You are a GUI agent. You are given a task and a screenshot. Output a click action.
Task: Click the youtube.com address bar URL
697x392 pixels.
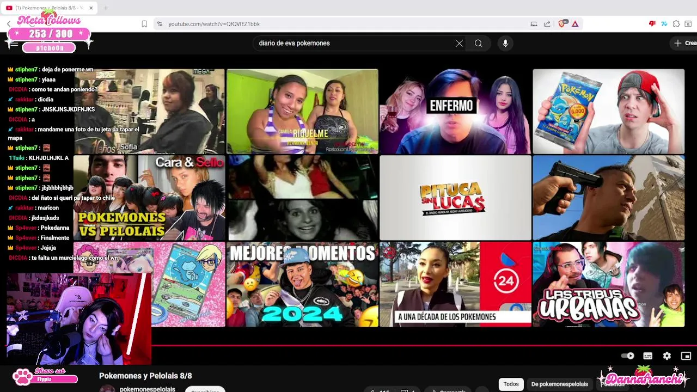214,24
